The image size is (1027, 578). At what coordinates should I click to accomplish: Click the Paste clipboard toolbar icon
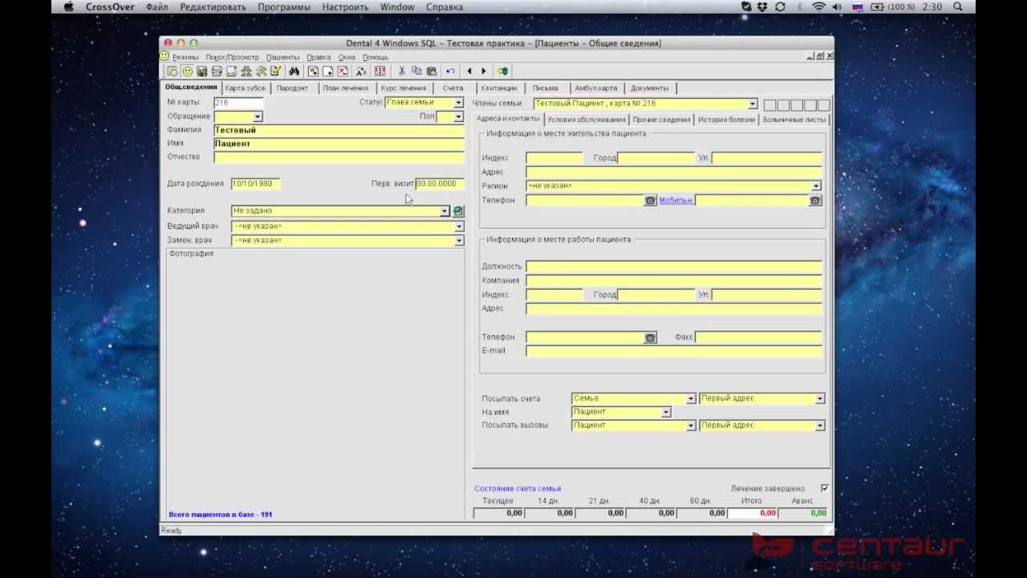coord(432,71)
